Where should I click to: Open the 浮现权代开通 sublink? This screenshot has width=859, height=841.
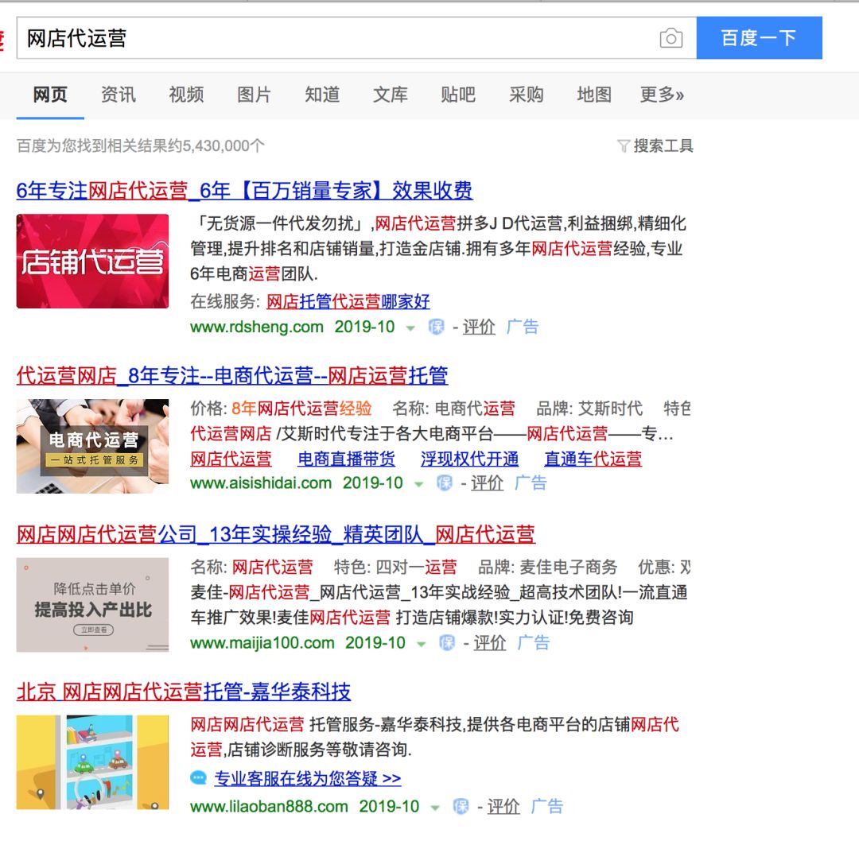[469, 459]
